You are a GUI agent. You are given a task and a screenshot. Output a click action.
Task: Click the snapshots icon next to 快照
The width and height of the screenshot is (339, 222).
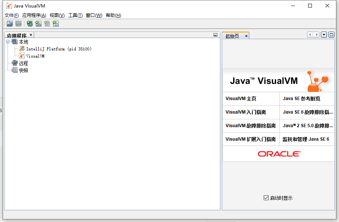point(15,70)
